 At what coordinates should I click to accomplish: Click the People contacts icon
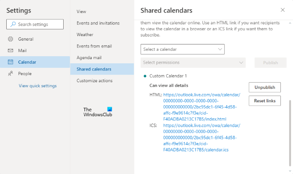[10, 73]
